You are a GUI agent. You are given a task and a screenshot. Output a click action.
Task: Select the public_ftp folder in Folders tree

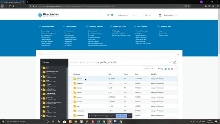click(49, 98)
